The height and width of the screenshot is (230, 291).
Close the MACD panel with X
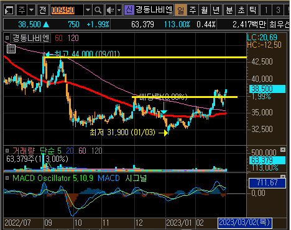283,177
